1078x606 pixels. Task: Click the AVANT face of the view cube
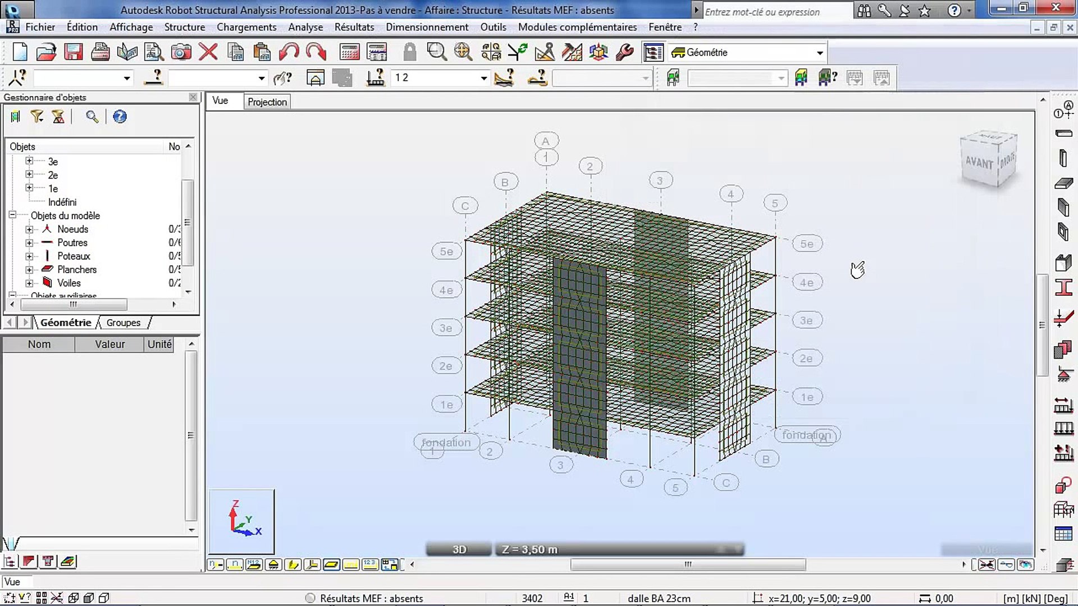click(979, 163)
